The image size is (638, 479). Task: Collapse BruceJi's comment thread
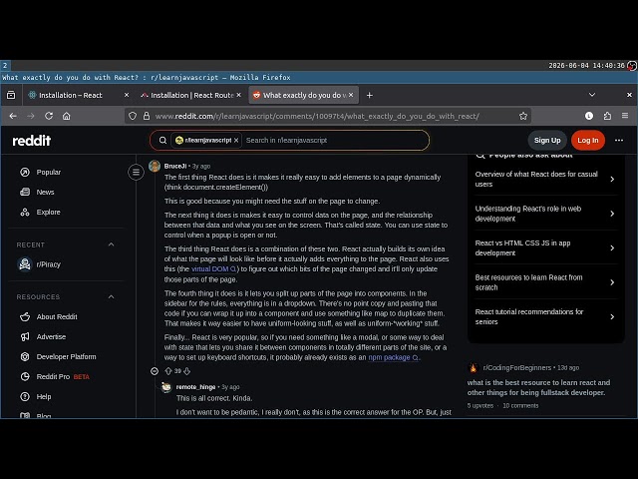[155, 371]
